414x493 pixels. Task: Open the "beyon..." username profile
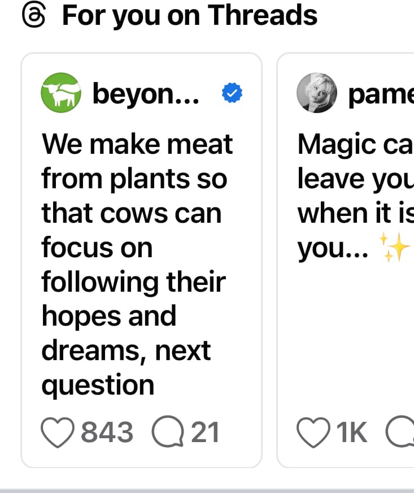(x=146, y=94)
